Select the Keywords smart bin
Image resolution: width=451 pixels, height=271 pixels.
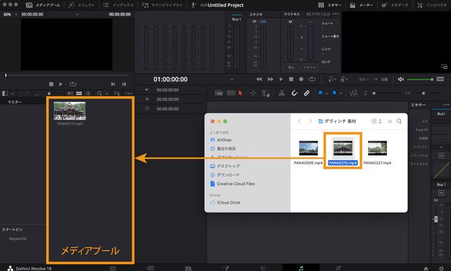pos(18,239)
